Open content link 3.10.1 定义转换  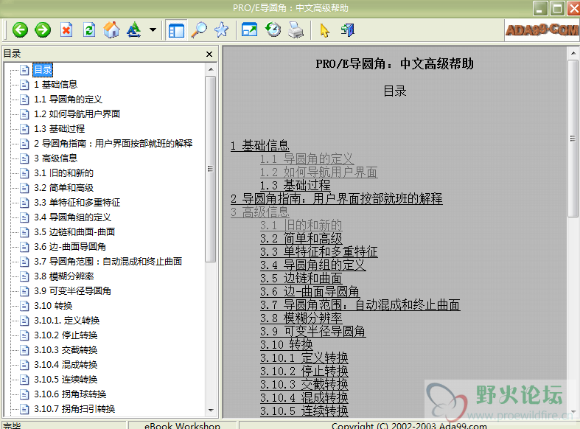pyautogui.click(x=304, y=358)
